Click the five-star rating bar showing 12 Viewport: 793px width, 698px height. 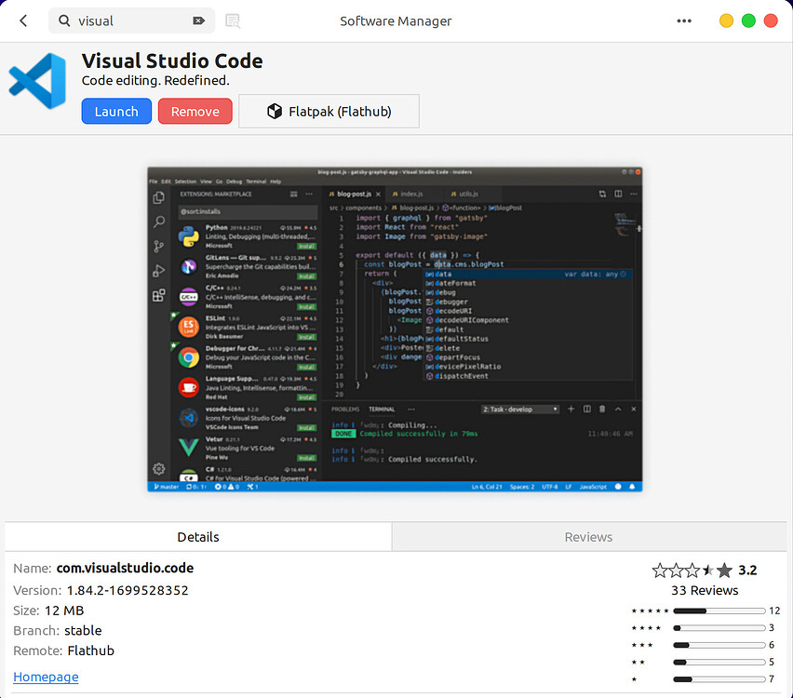(719, 611)
